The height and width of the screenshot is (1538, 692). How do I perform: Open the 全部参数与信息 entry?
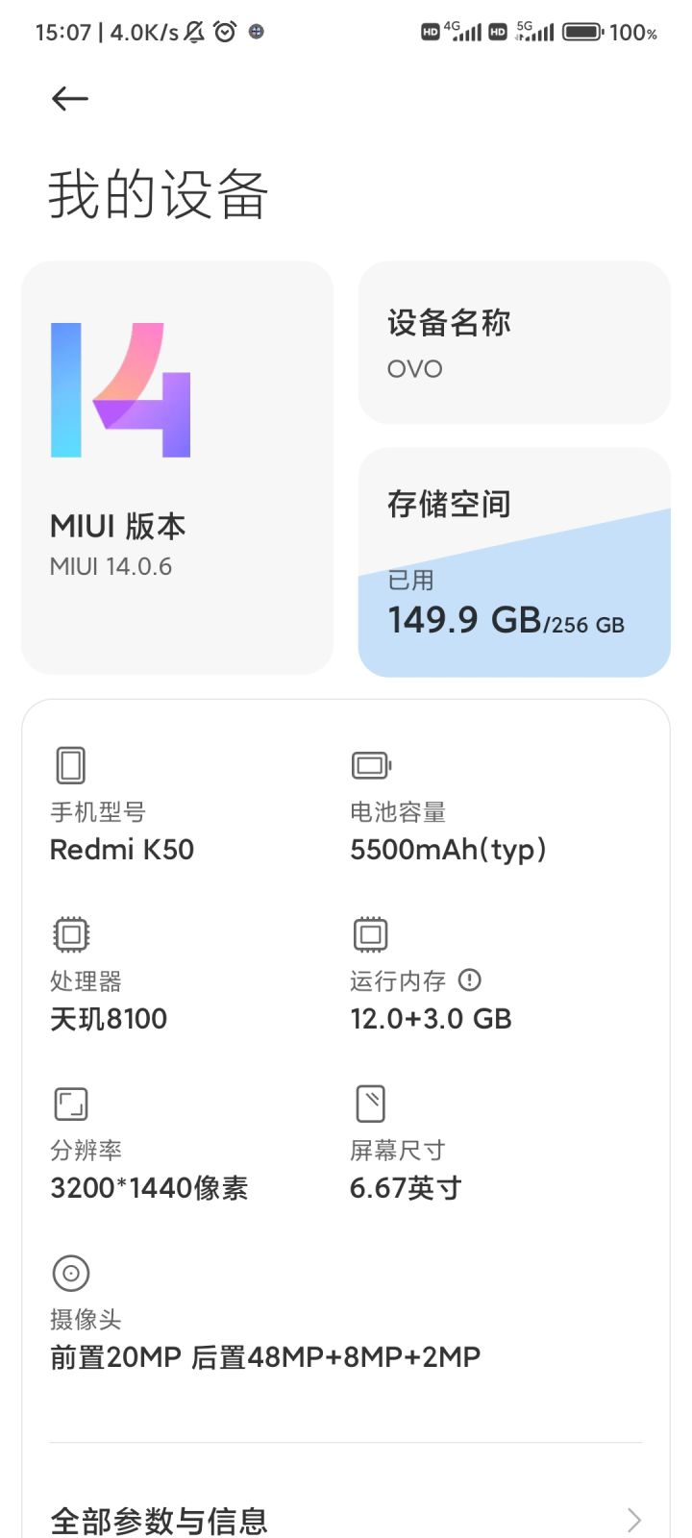159,1521
